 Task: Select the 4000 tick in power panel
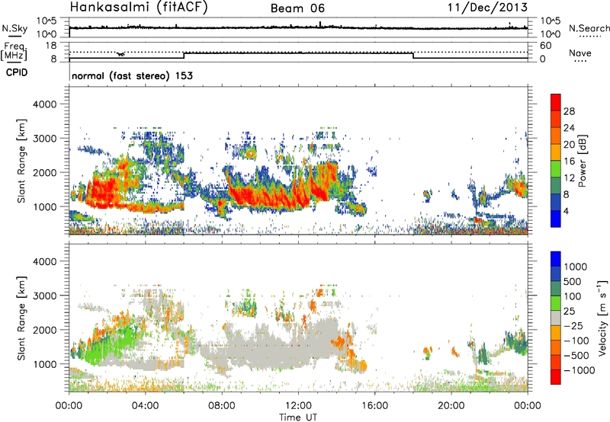[44, 104]
